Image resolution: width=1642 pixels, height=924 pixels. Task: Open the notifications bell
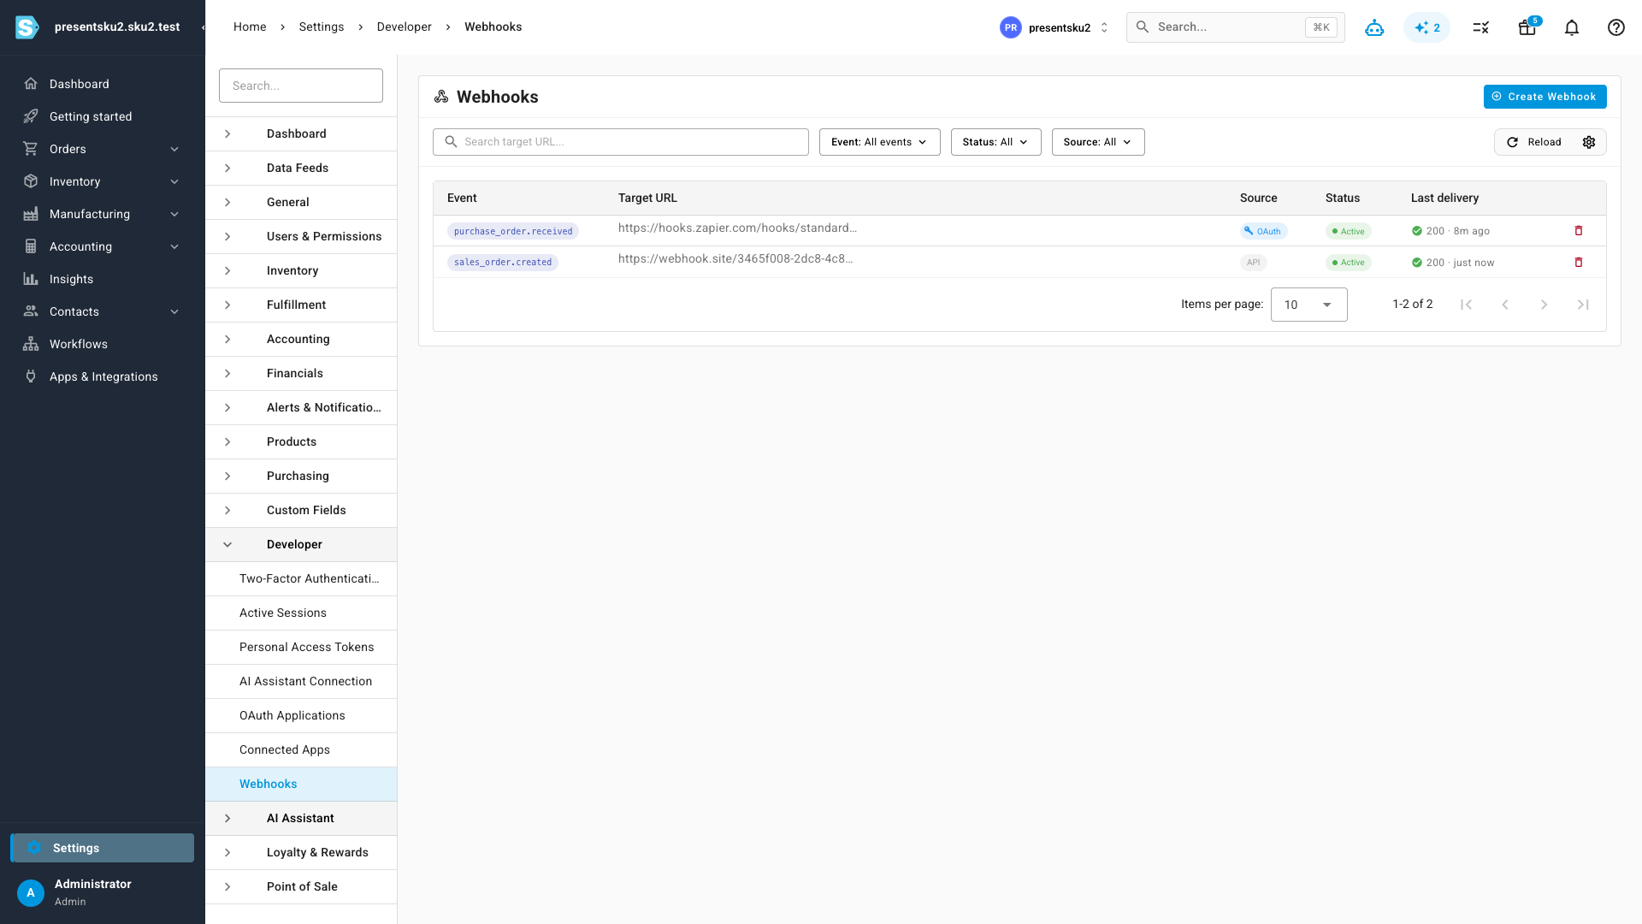click(x=1572, y=27)
